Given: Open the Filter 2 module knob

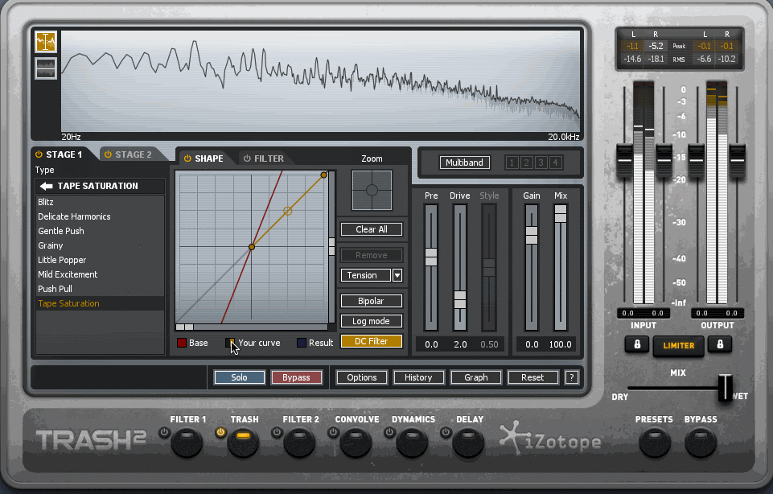Looking at the screenshot, I should [x=299, y=443].
